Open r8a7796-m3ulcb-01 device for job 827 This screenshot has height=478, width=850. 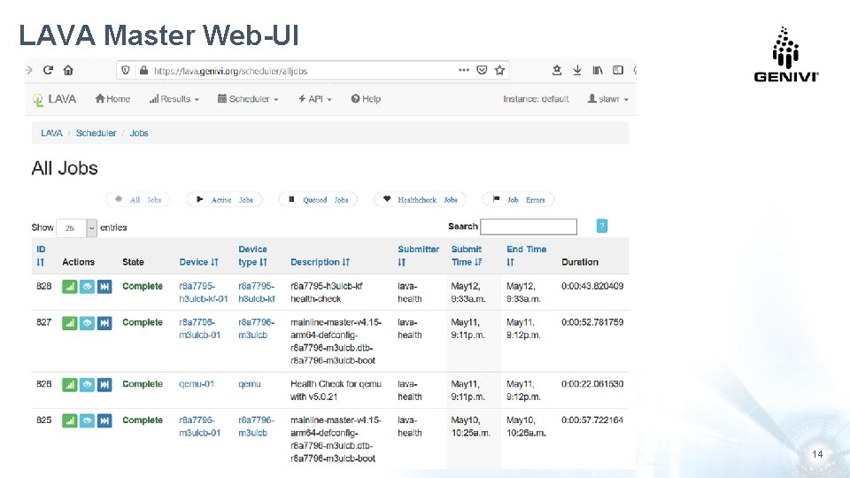point(199,329)
